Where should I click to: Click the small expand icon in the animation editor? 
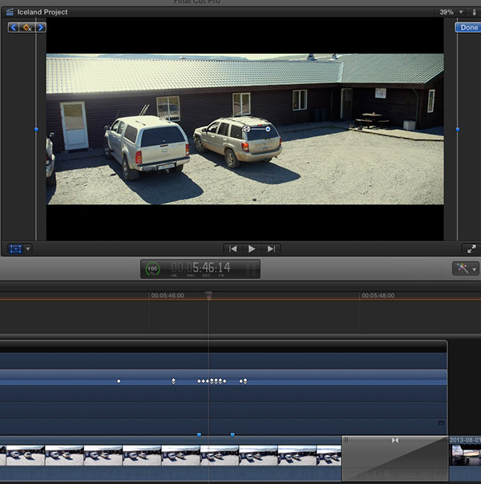click(442, 423)
